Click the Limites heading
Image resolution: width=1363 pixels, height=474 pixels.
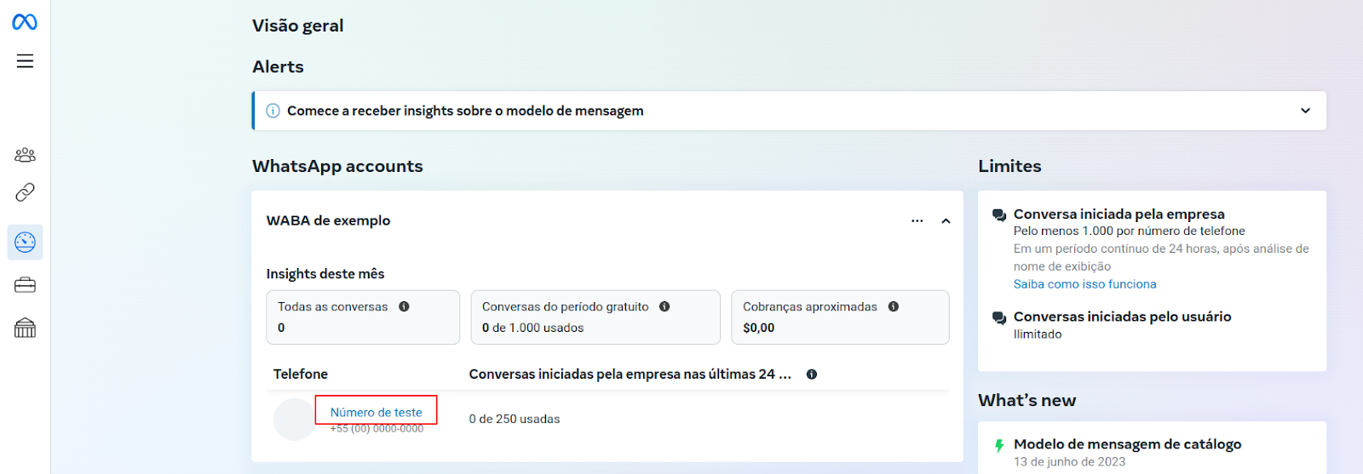[1009, 166]
